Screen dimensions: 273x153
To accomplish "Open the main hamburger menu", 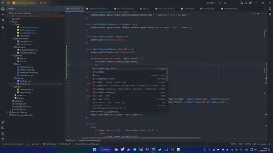I will 8,3.
